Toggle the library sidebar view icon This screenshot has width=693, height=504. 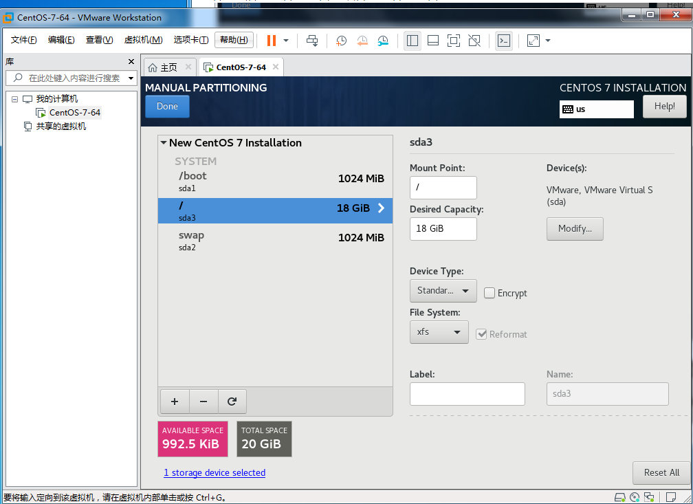tap(412, 41)
